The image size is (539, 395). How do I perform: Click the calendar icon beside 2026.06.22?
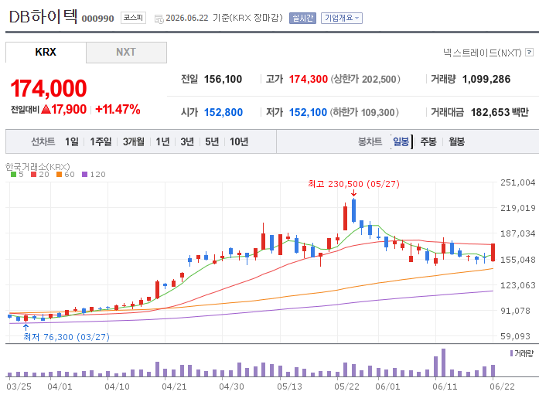point(159,19)
